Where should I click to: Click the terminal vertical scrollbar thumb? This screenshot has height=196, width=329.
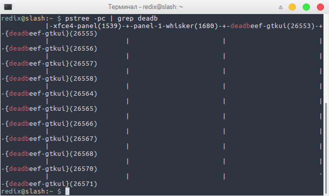point(326,148)
